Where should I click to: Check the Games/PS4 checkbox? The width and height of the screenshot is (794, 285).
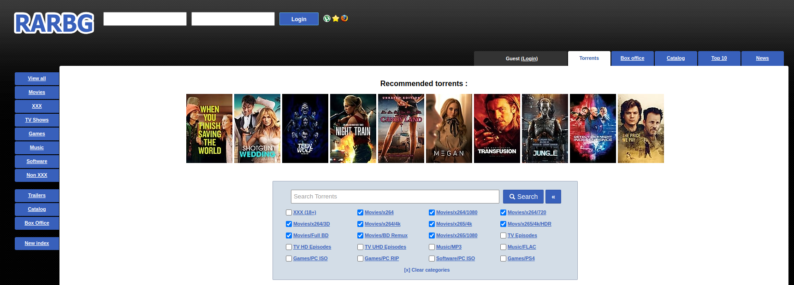point(504,259)
